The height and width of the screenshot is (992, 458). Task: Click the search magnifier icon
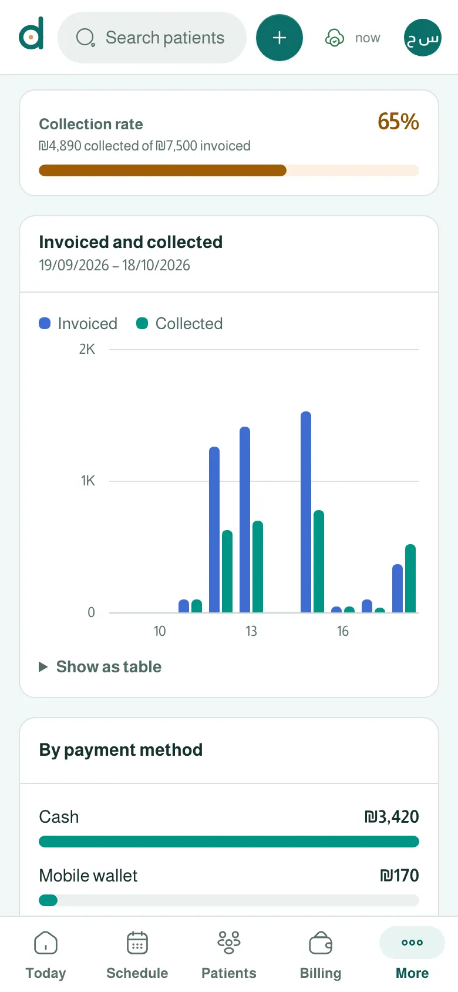pos(86,38)
